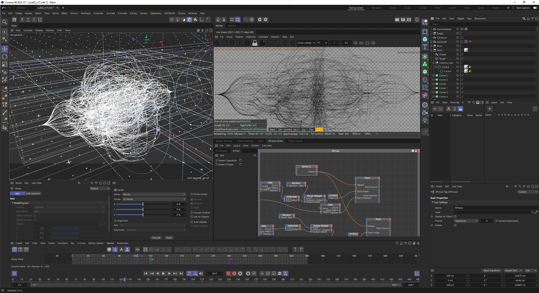Play the animation forward
The image size is (539, 293).
[x=163, y=273]
